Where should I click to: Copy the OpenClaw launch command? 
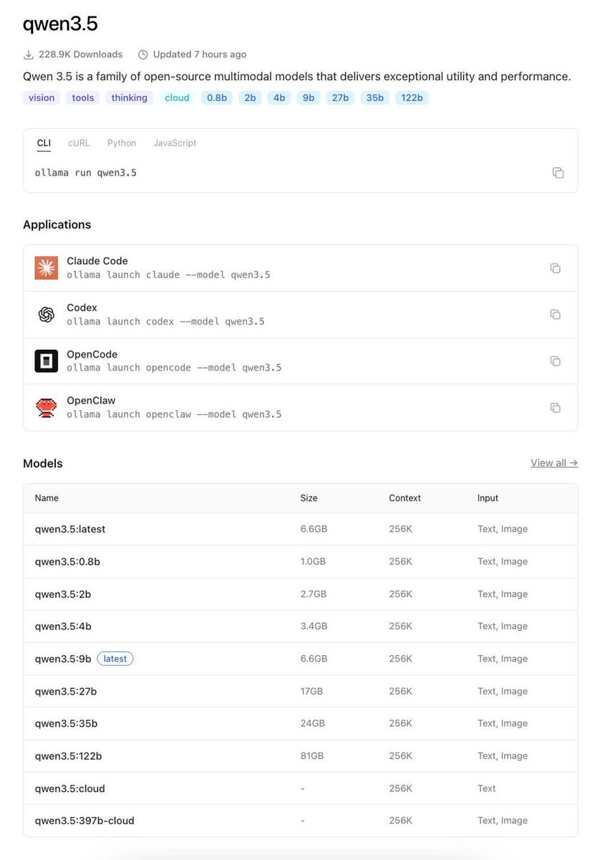[555, 408]
